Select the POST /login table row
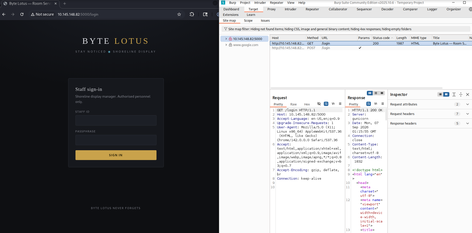The image size is (472, 233). [371, 48]
